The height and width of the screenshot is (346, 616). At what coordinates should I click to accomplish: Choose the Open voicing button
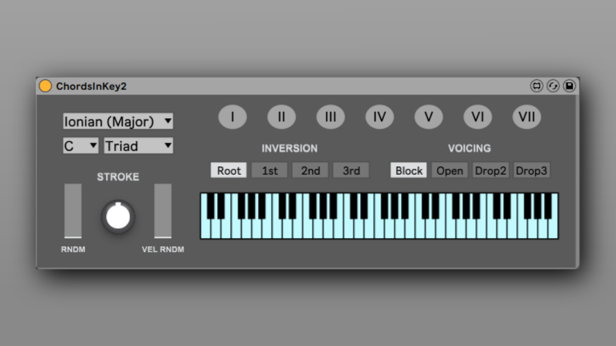[x=449, y=171]
